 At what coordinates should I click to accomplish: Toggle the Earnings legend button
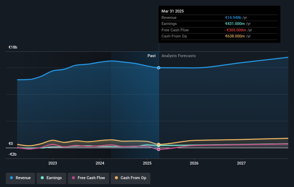[x=51, y=178]
